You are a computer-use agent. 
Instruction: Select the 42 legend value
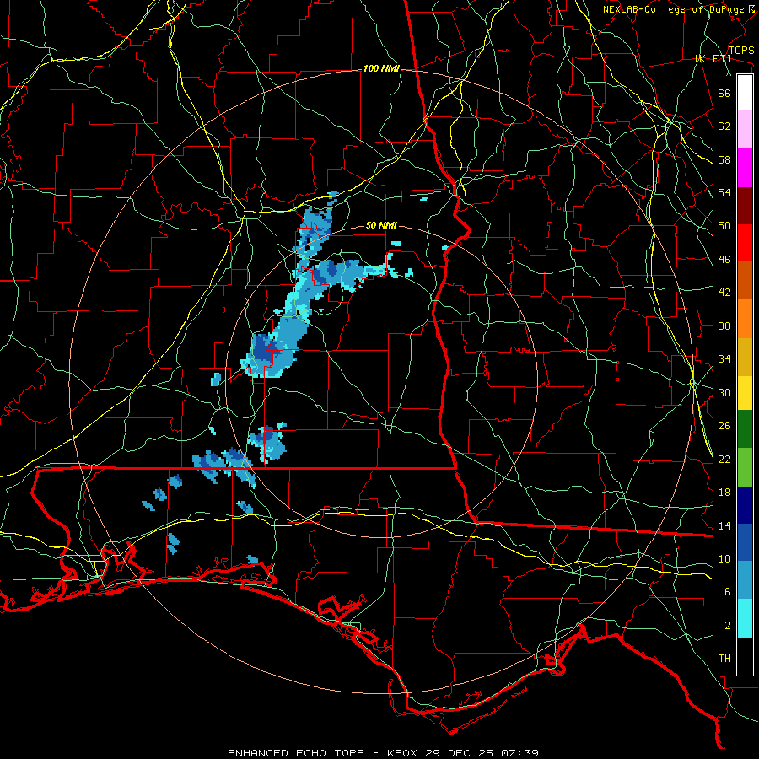click(x=724, y=293)
